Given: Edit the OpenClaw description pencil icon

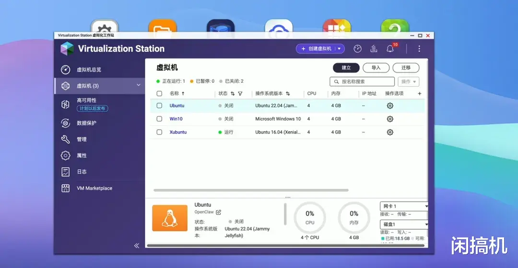Looking at the screenshot, I should point(218,212).
